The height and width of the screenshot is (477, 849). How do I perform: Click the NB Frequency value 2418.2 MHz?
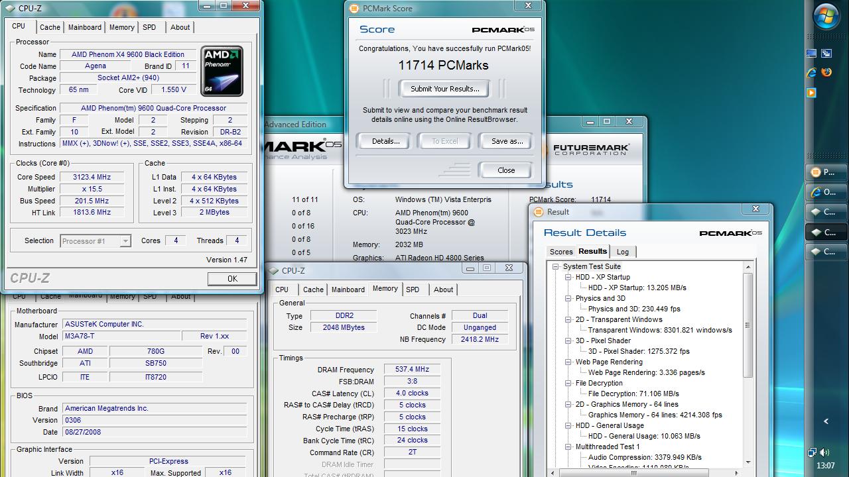point(480,339)
